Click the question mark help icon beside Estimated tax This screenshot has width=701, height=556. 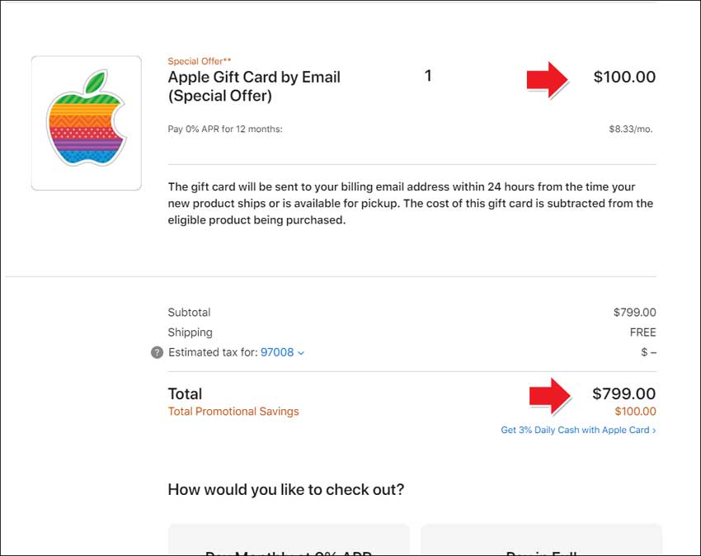coord(157,352)
